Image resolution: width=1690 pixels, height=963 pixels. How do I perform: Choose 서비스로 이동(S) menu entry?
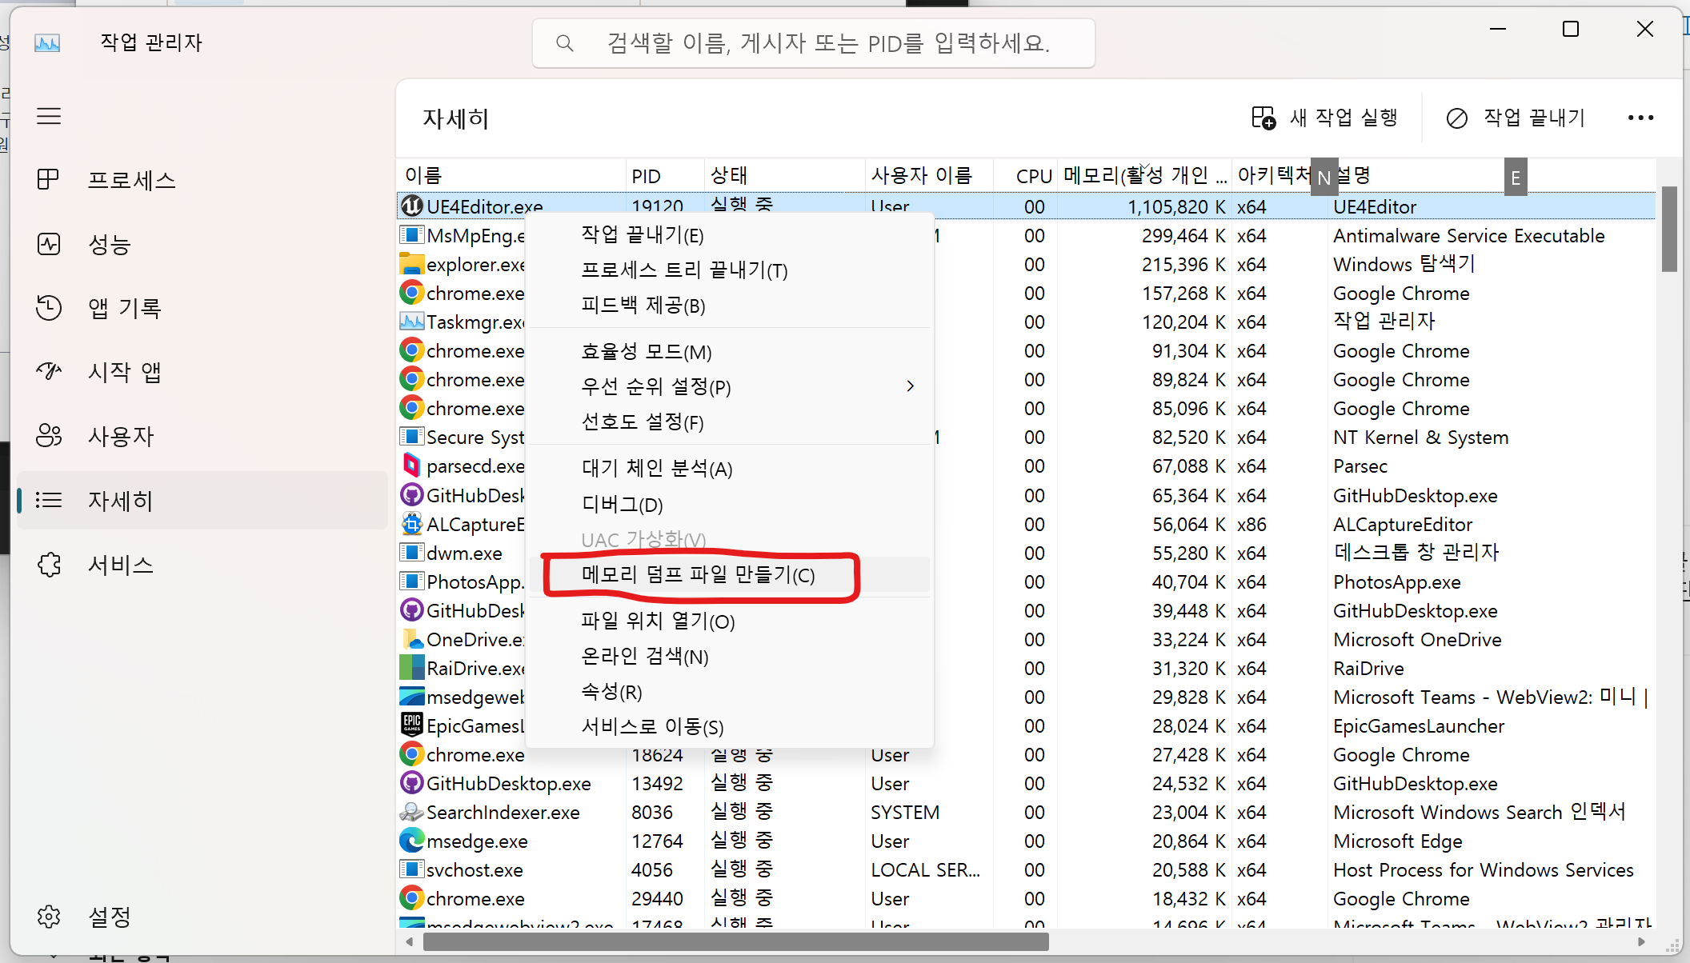pos(729,727)
